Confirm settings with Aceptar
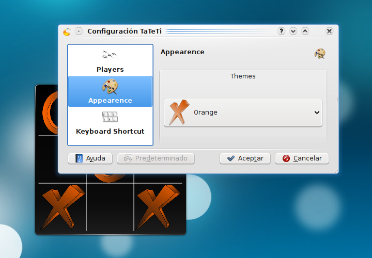This screenshot has width=372, height=258. pos(245,158)
